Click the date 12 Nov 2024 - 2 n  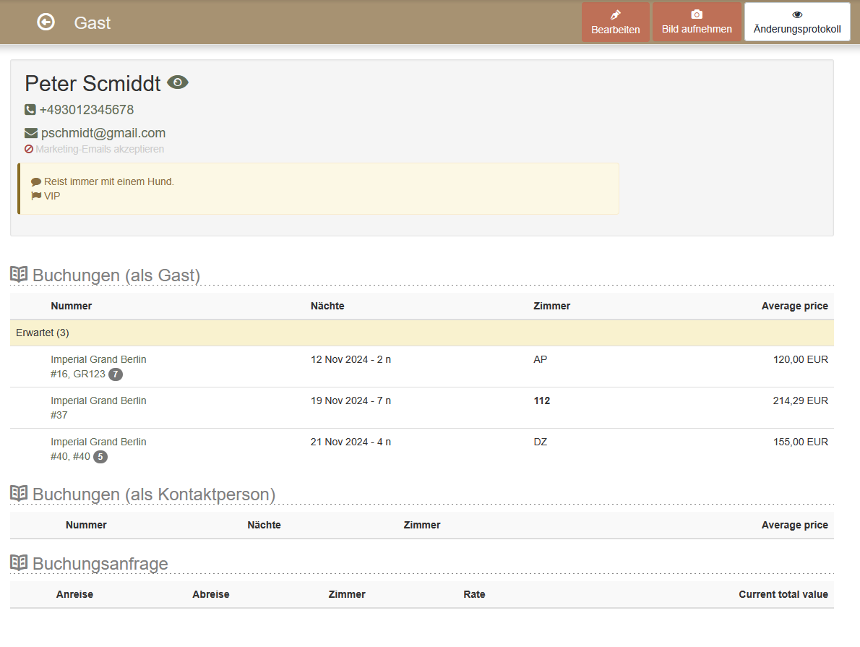(x=351, y=359)
